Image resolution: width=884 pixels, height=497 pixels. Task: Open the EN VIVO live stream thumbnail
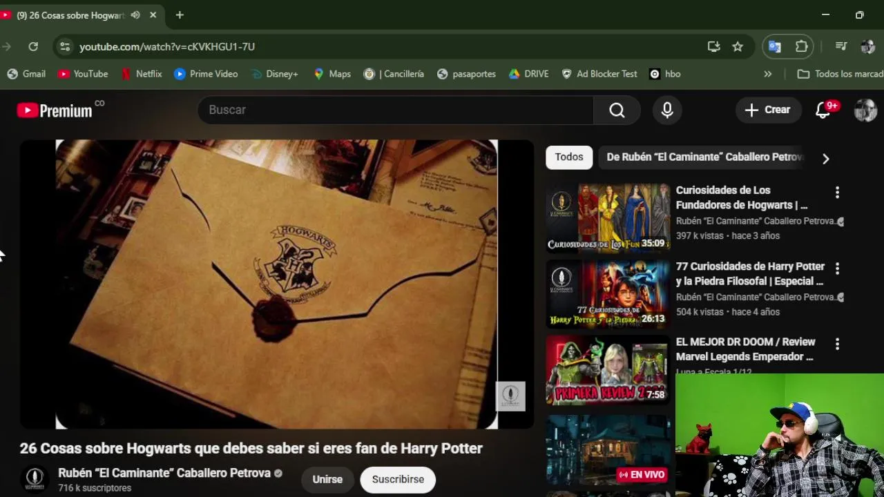[x=608, y=449]
